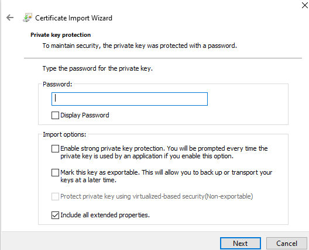The height and width of the screenshot is (250, 309).
Task: Enable the Display Password checkbox
Action: click(x=55, y=115)
